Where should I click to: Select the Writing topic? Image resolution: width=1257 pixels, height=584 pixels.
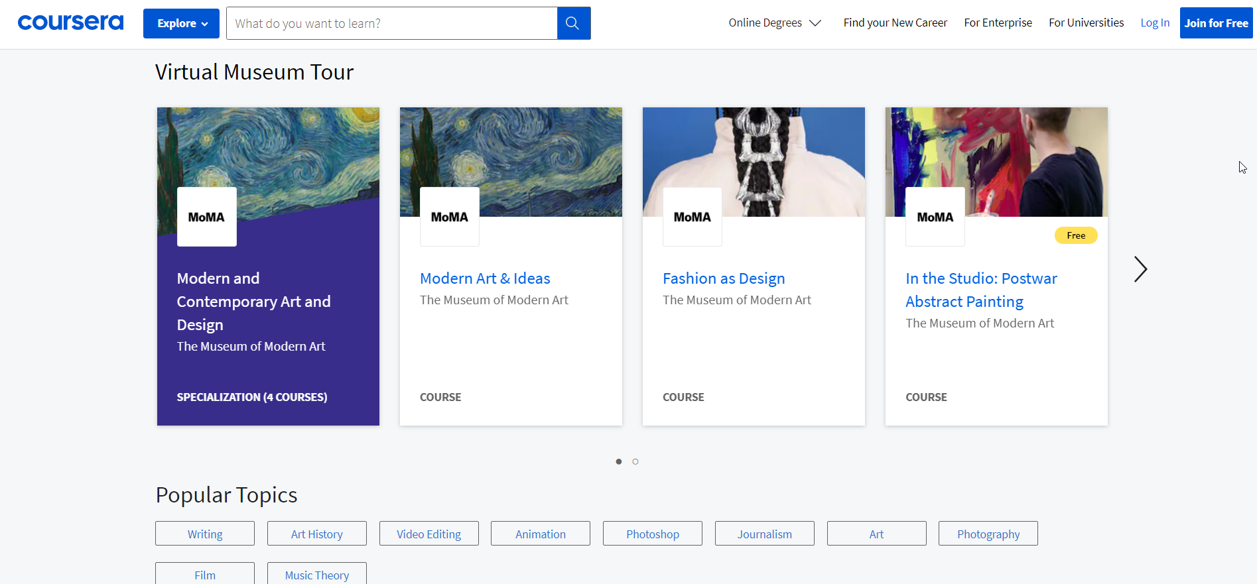click(205, 534)
